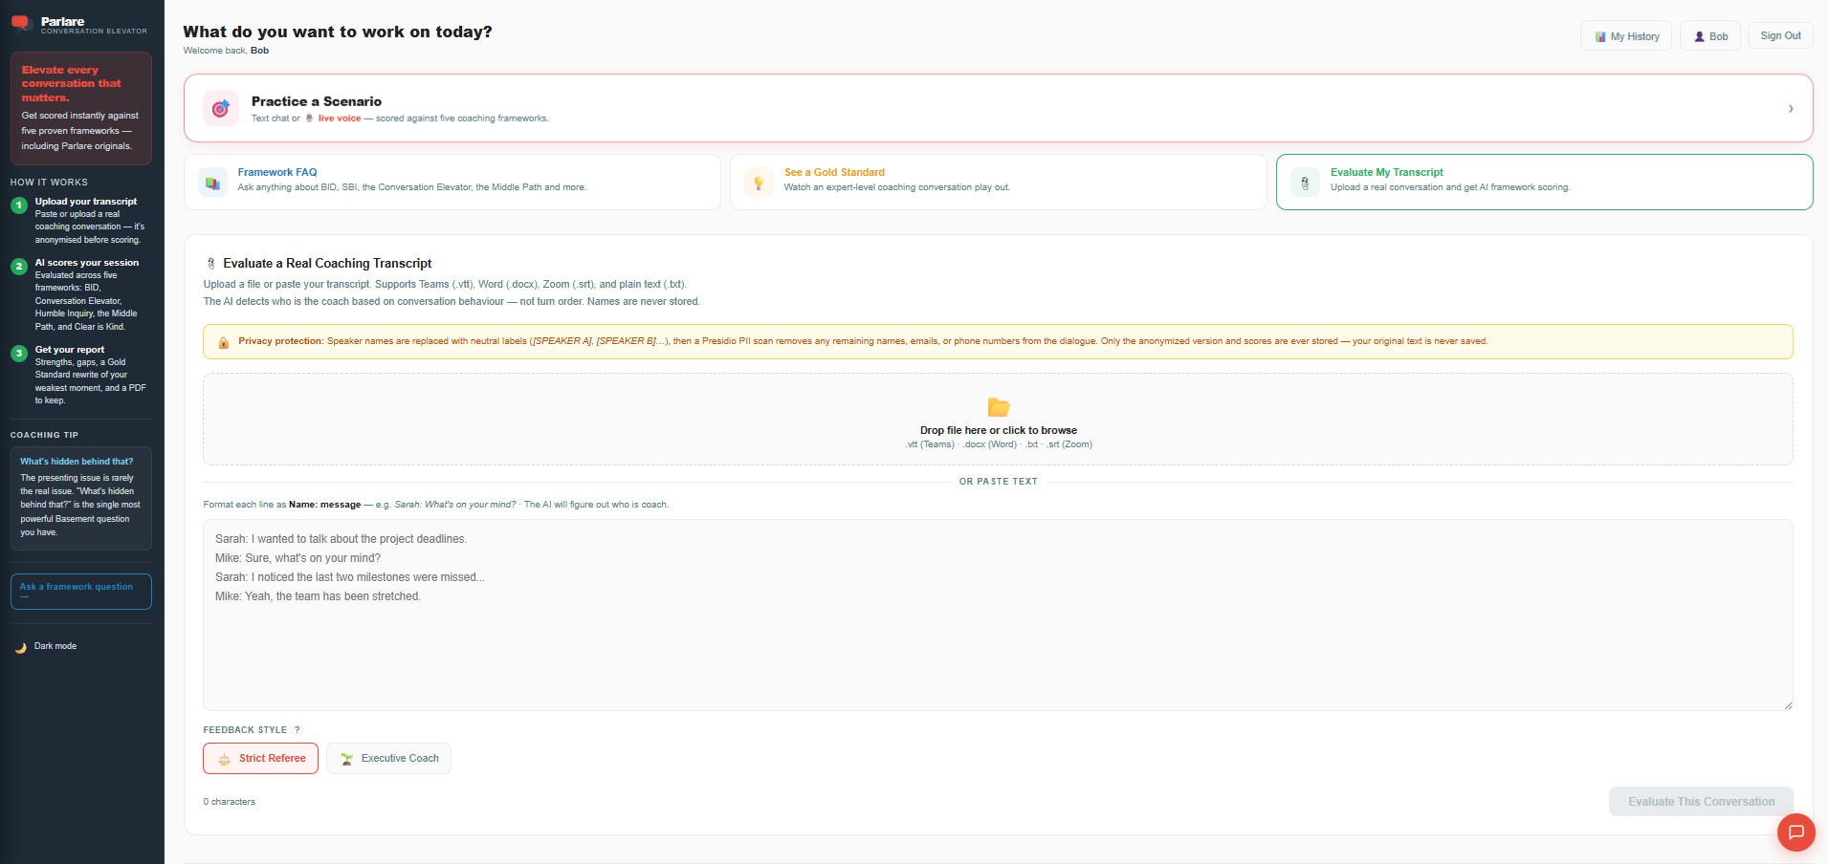1828x864 pixels.
Task: Click the step 3 green circle badge
Action: pos(19,354)
